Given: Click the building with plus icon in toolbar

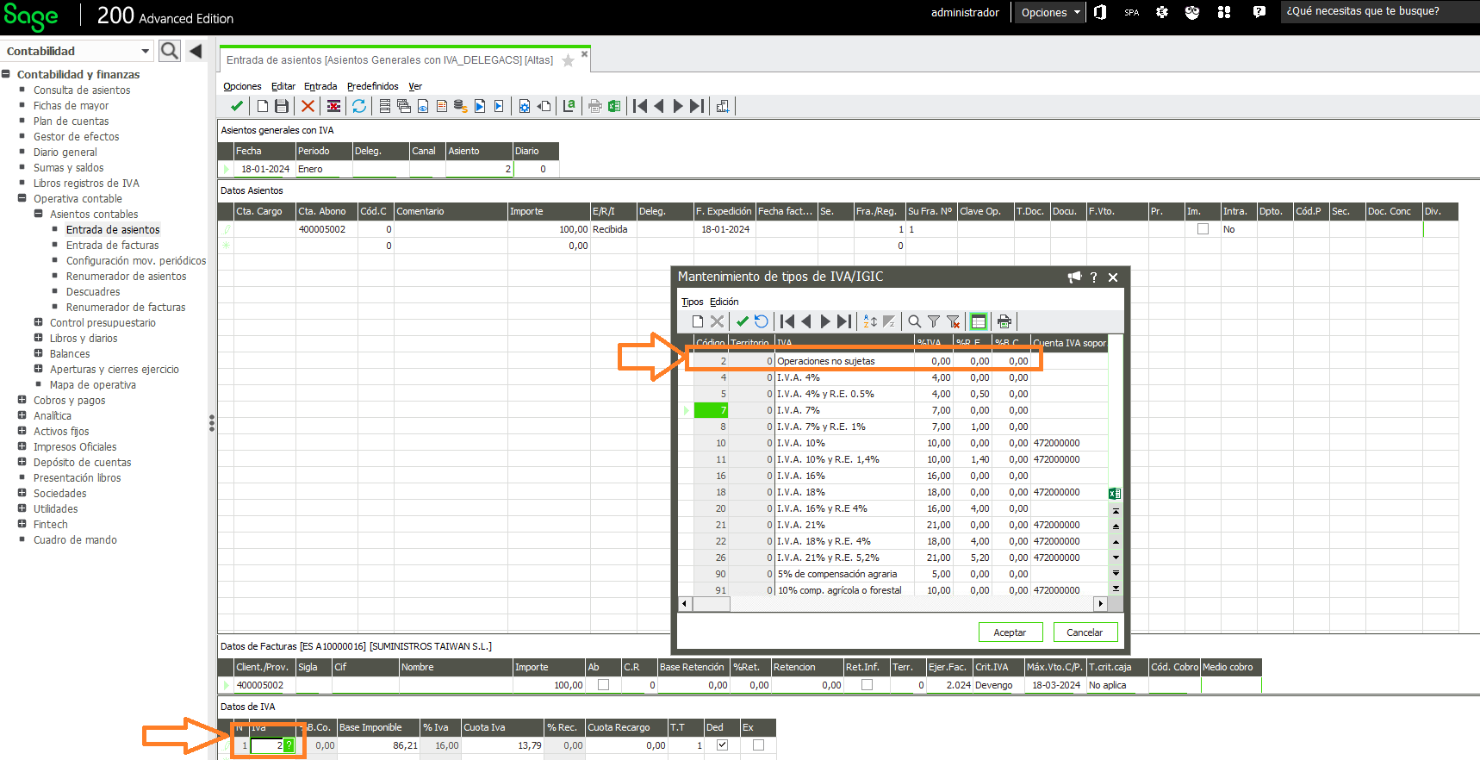Looking at the screenshot, I should (x=723, y=106).
